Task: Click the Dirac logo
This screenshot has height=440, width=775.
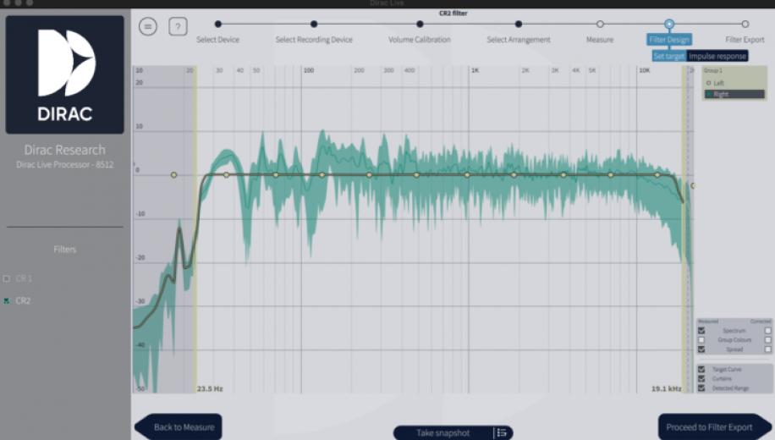Action: pyautogui.click(x=65, y=74)
